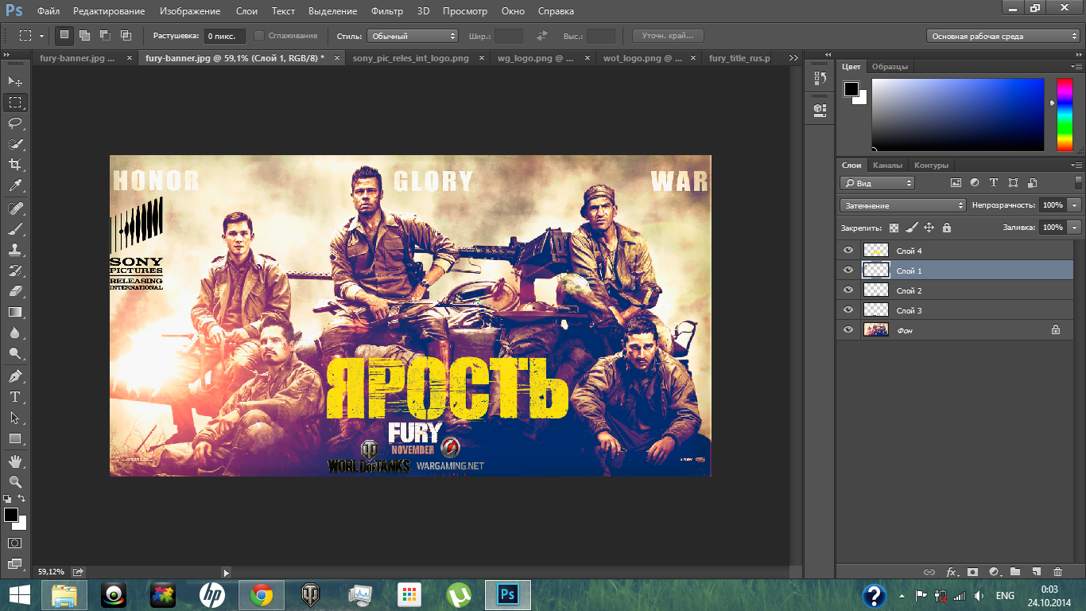Hide the Фон background layer
The height and width of the screenshot is (611, 1086).
tap(847, 329)
